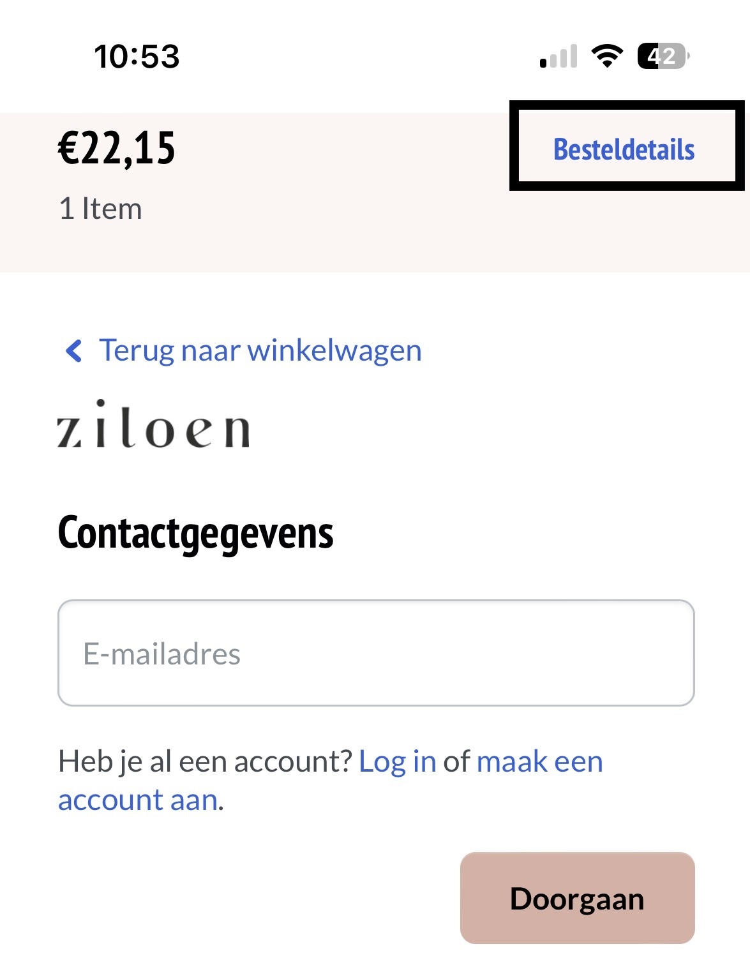The image size is (750, 974).
Task: Open the Terug naar winkelwagen link
Action: pos(260,350)
